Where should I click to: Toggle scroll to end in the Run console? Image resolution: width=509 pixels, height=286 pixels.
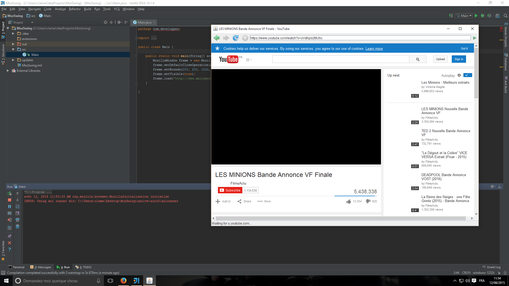[x=17, y=213]
